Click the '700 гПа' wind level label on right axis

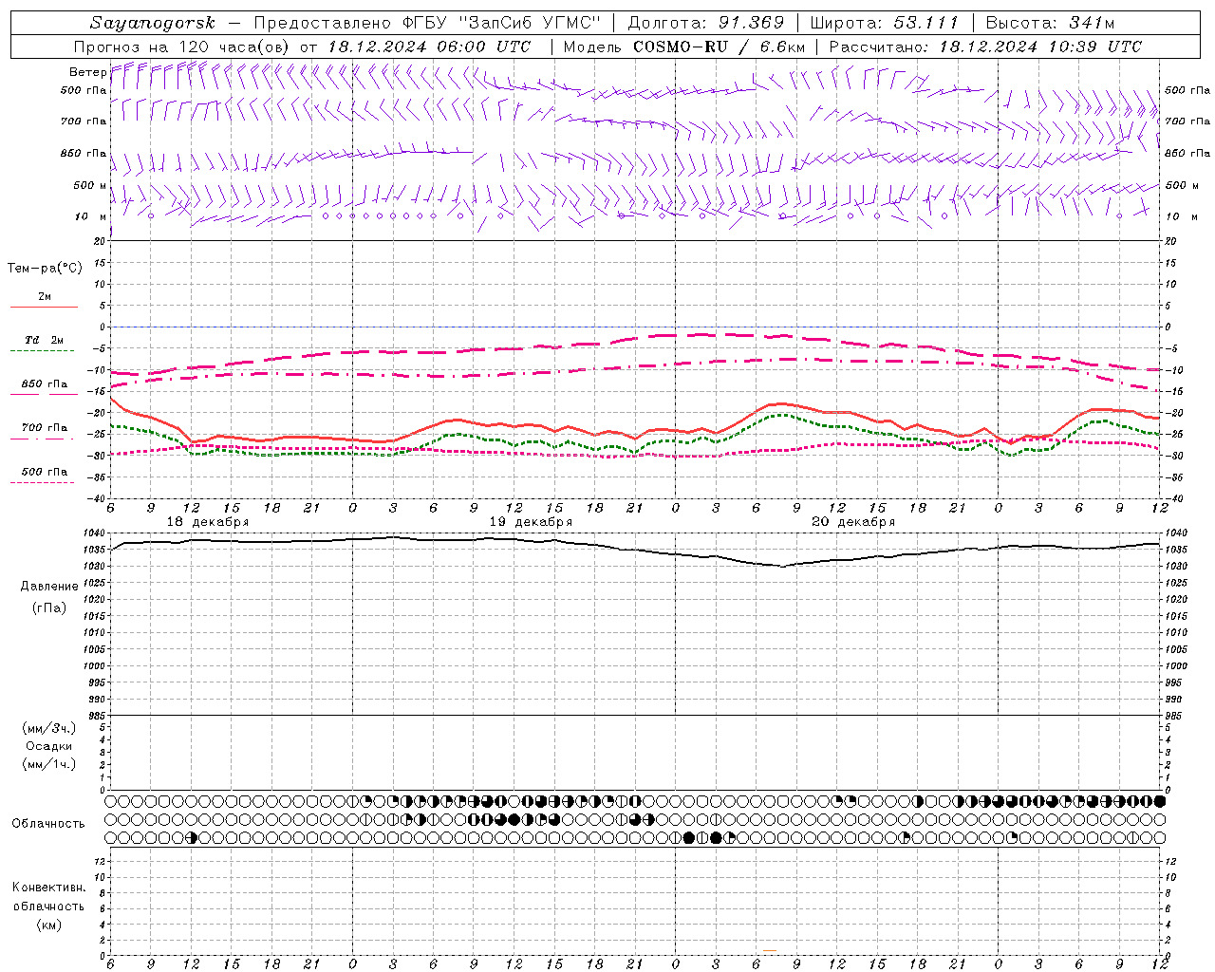click(1187, 121)
